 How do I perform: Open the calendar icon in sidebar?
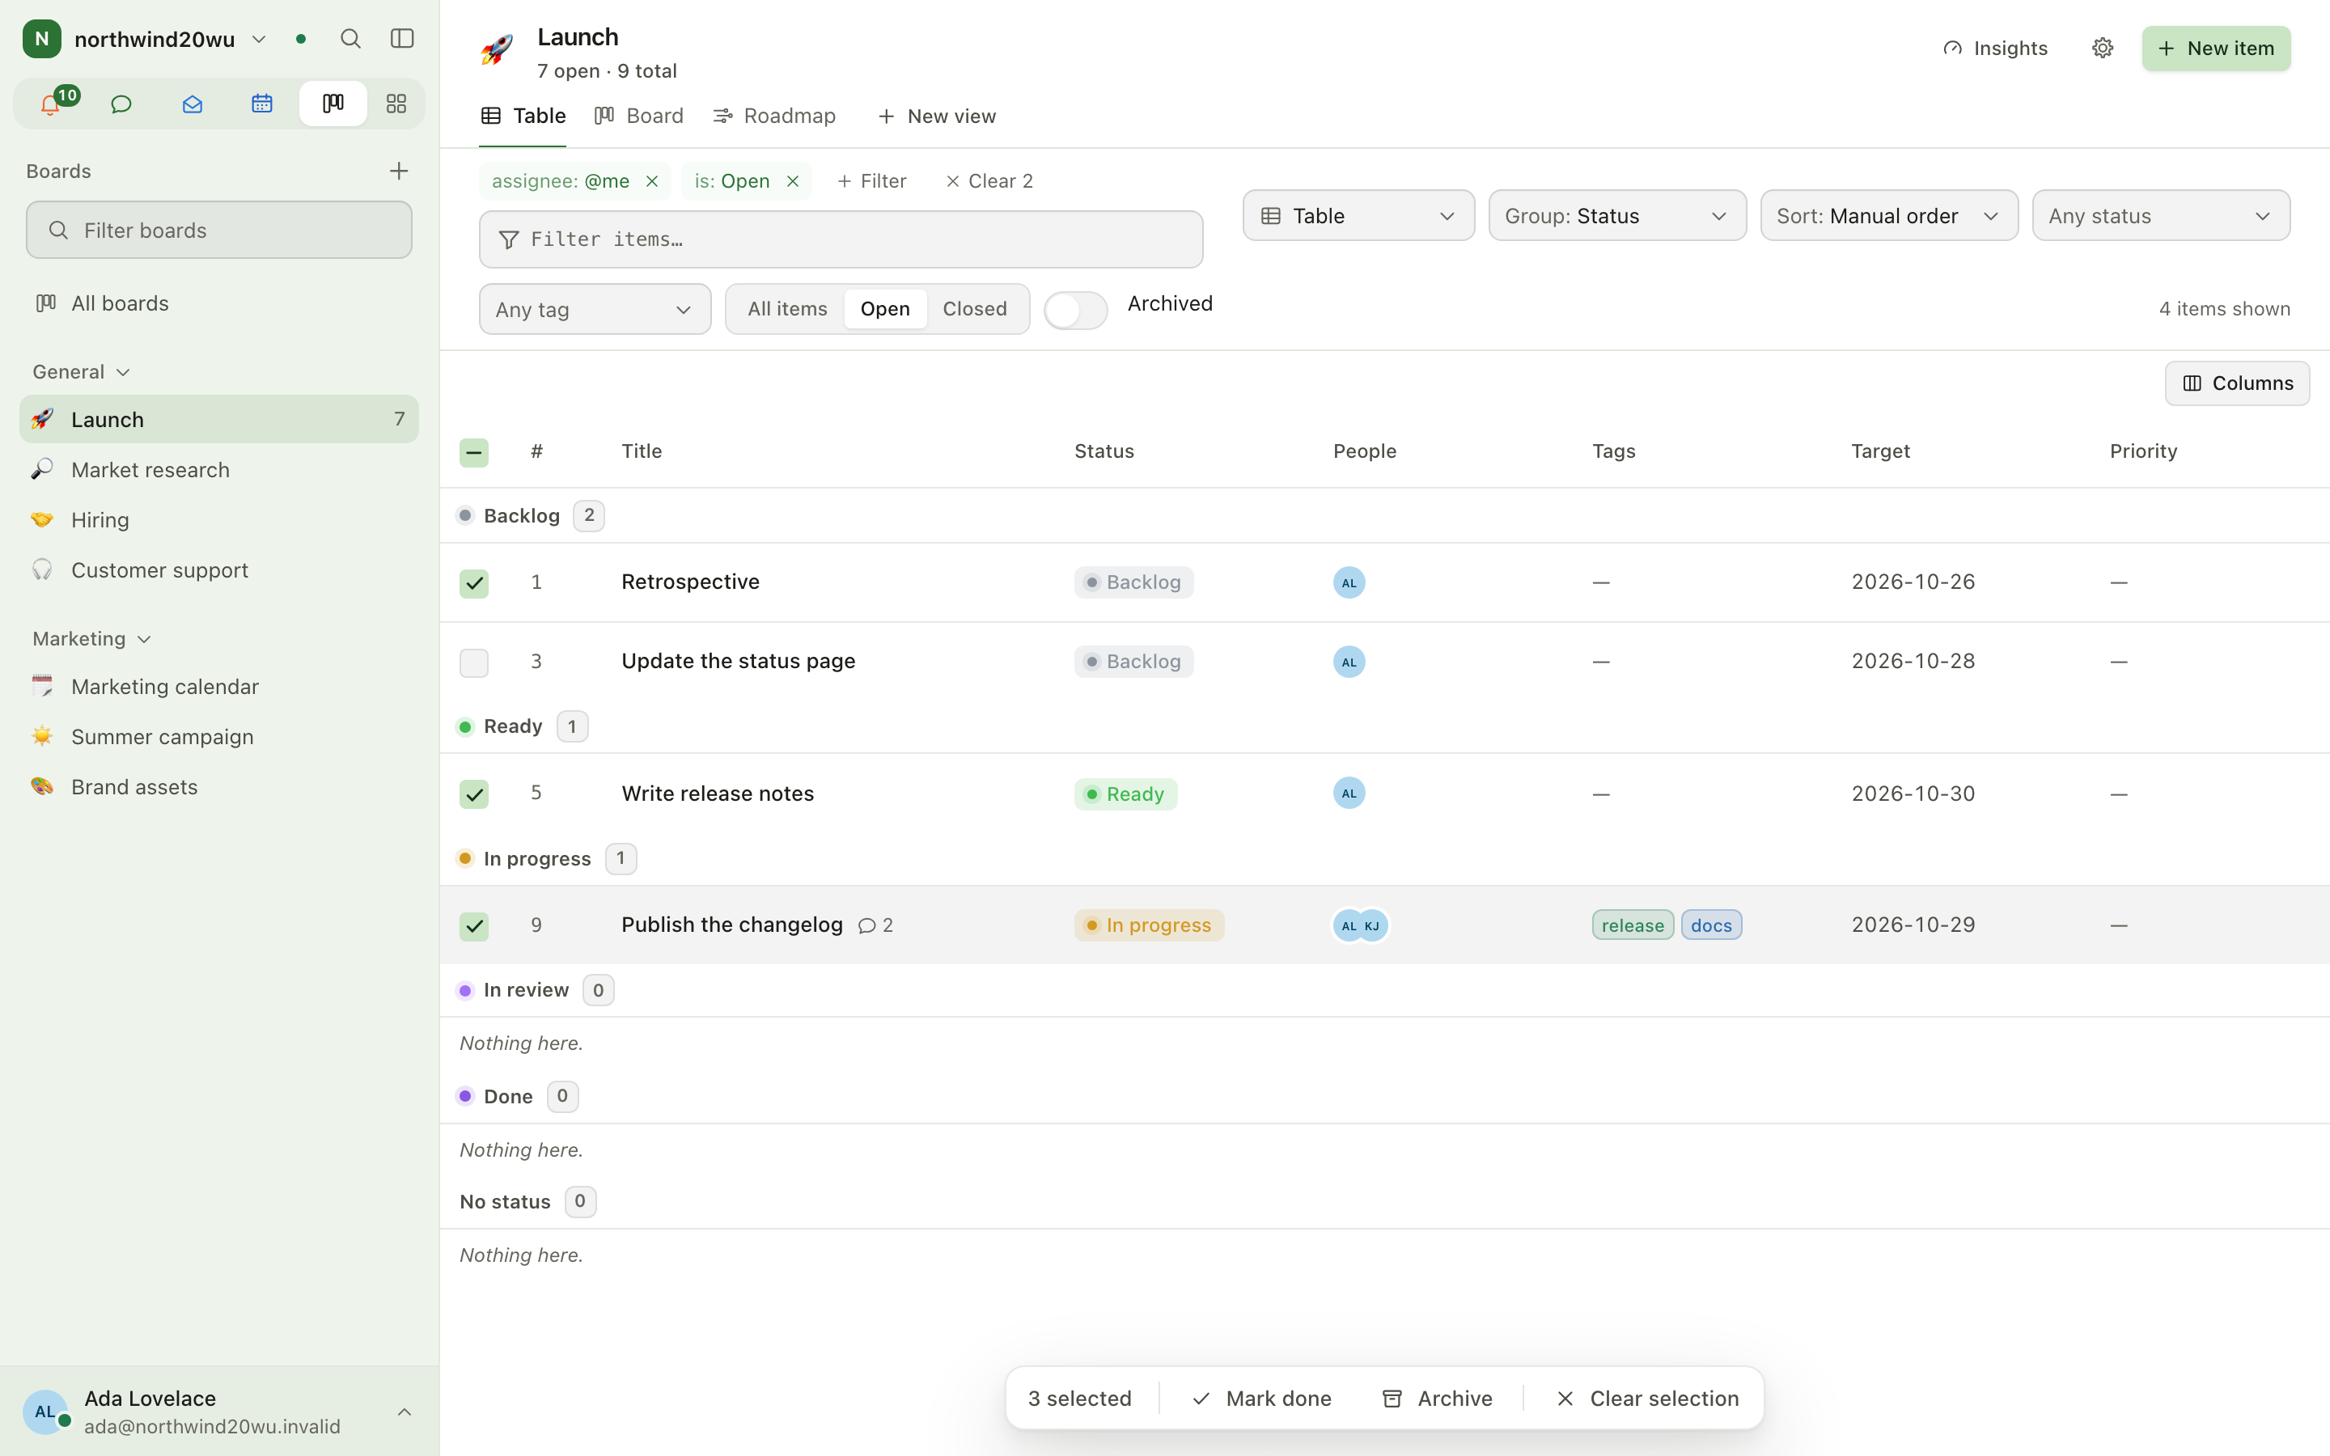tap(262, 104)
